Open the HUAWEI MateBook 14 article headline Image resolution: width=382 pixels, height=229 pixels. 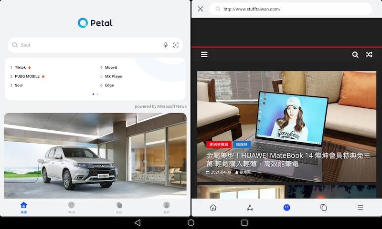pyautogui.click(x=288, y=160)
